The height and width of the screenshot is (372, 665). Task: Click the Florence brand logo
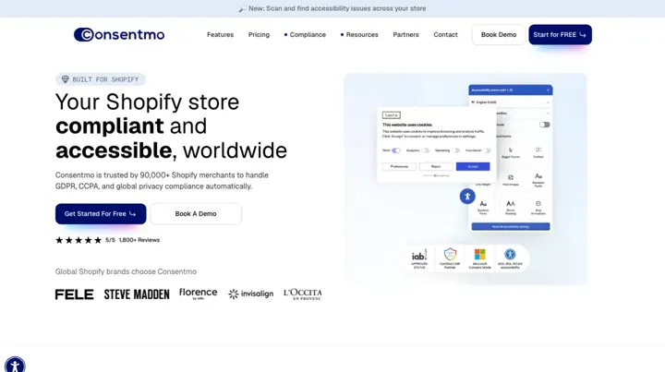[198, 294]
